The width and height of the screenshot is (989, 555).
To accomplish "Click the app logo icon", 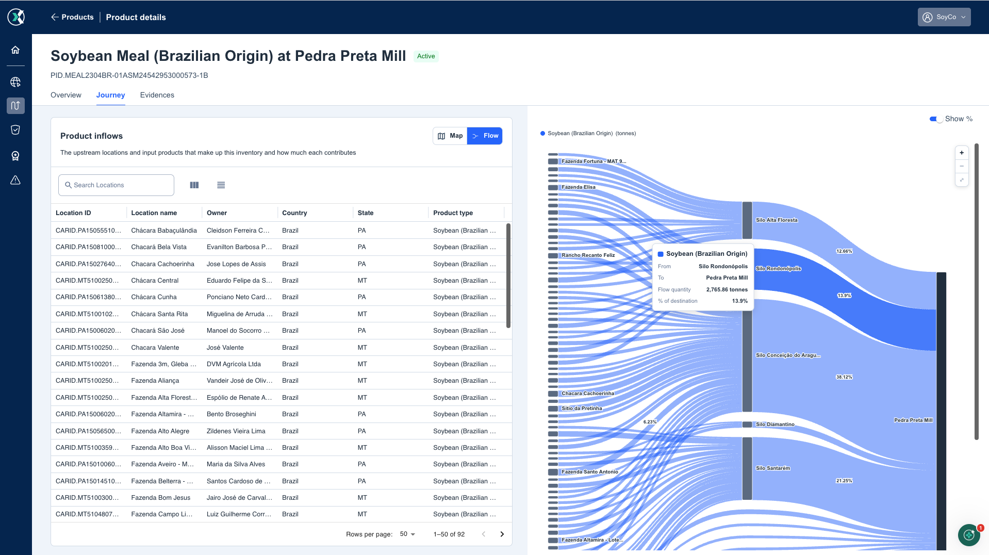I will coord(16,17).
